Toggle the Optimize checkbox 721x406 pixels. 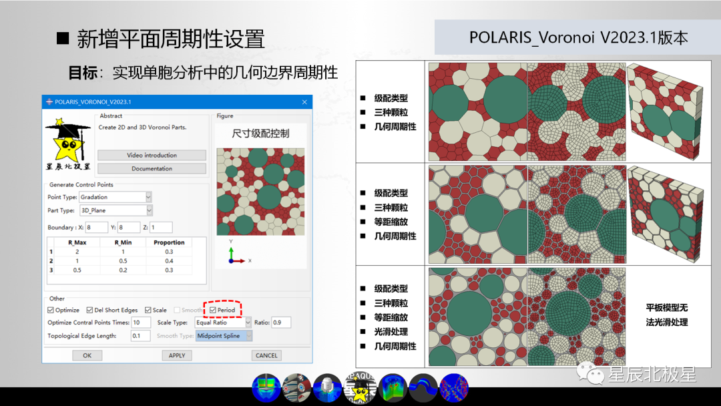[50, 310]
